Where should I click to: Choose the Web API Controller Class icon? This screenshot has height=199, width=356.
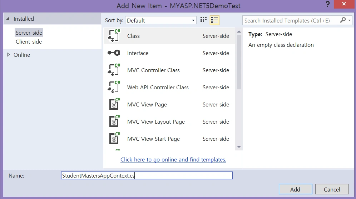tap(114, 87)
